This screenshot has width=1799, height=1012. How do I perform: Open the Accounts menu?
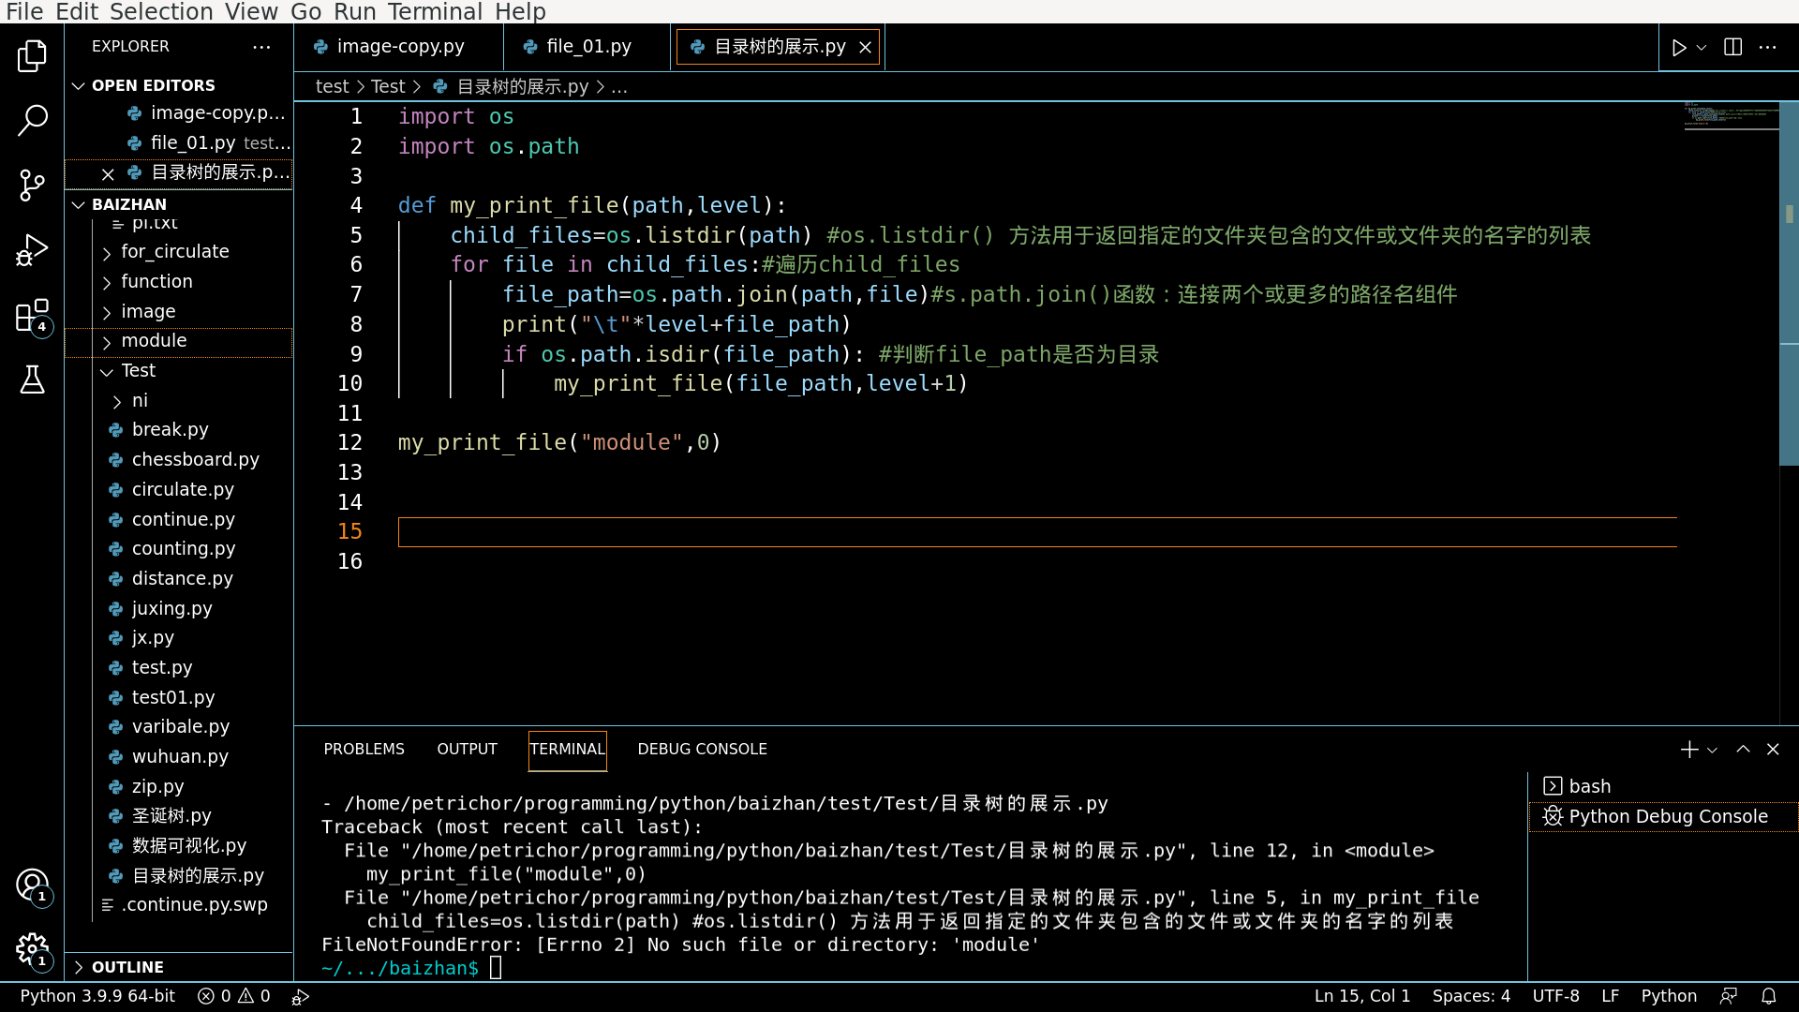32,885
